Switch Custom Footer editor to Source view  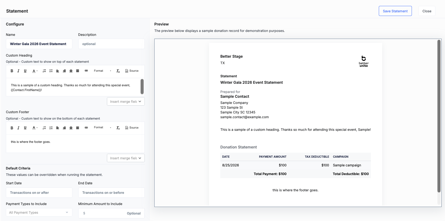tap(132, 128)
